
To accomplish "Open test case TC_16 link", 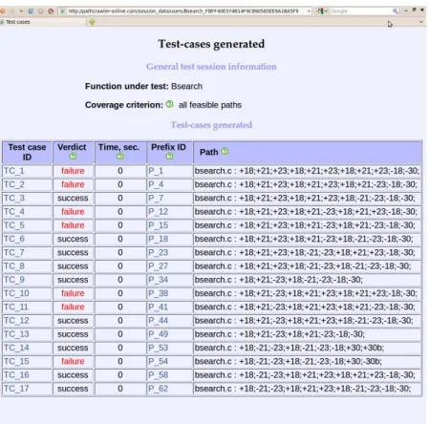I will pos(16,375).
